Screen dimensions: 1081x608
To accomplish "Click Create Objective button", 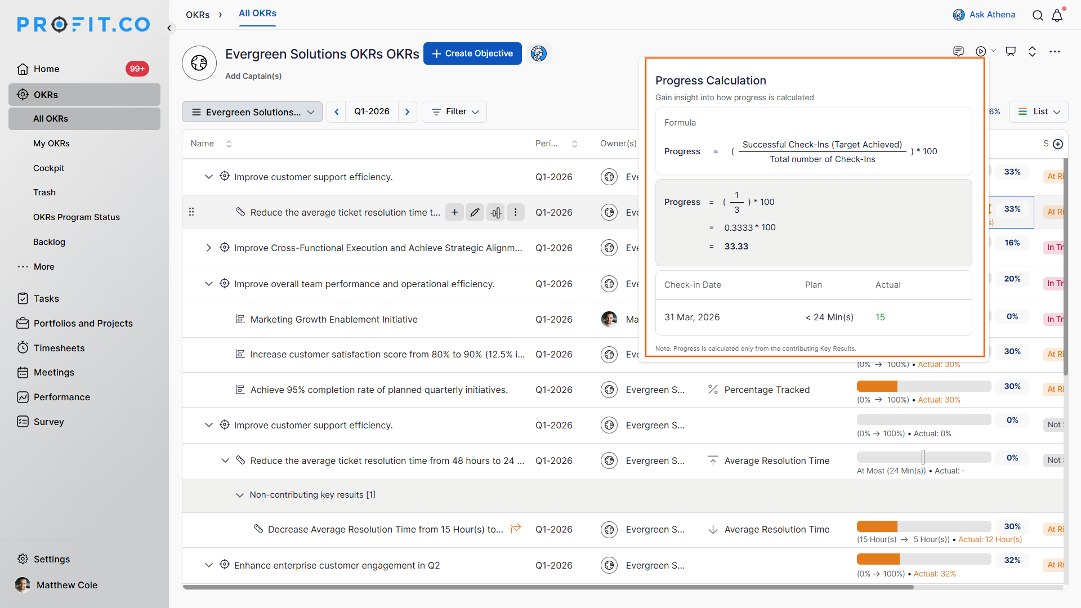I will pos(472,53).
